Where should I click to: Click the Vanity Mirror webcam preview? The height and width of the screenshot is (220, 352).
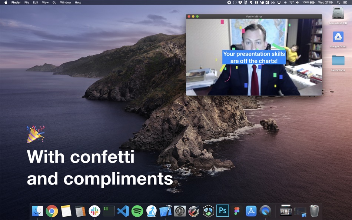tap(254, 57)
